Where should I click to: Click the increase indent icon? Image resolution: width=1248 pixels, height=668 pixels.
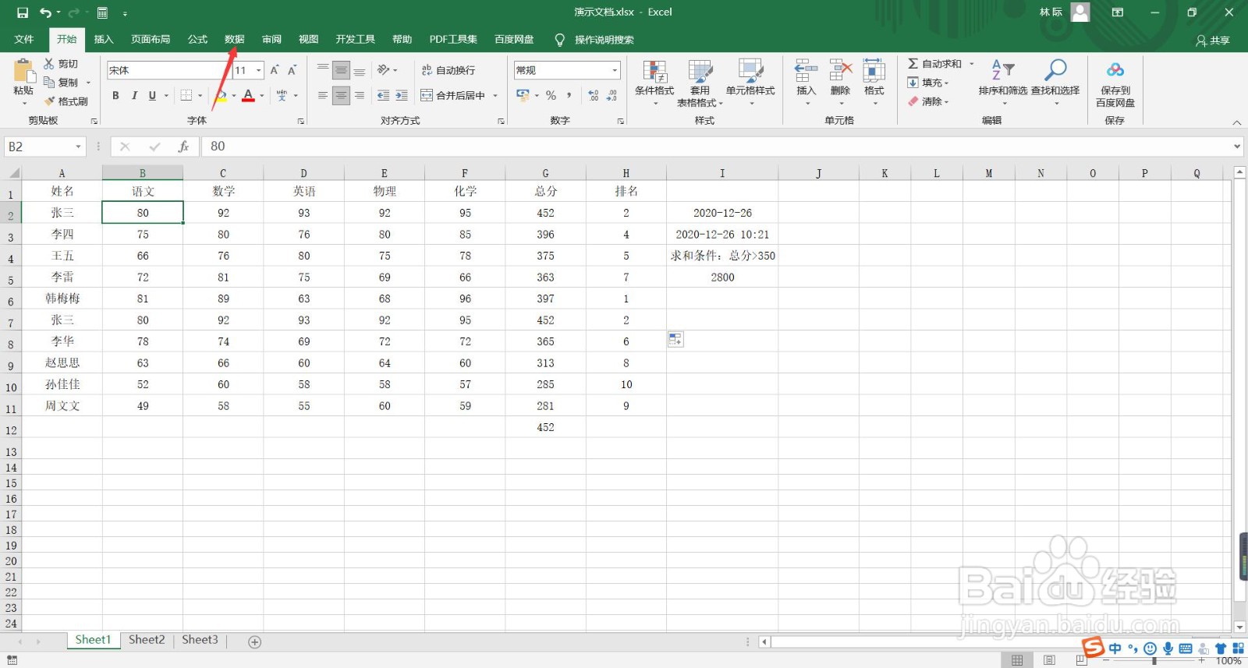pos(402,95)
